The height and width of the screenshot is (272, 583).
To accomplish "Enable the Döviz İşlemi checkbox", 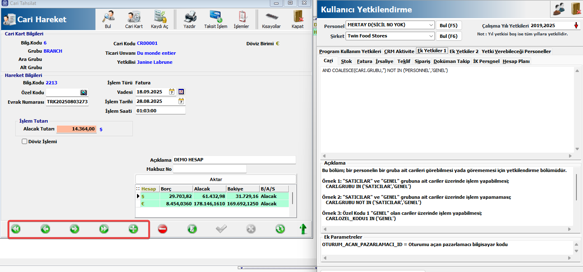I will (x=25, y=142).
